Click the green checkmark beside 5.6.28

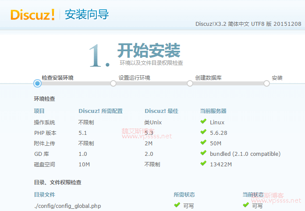pyautogui.click(x=203, y=133)
